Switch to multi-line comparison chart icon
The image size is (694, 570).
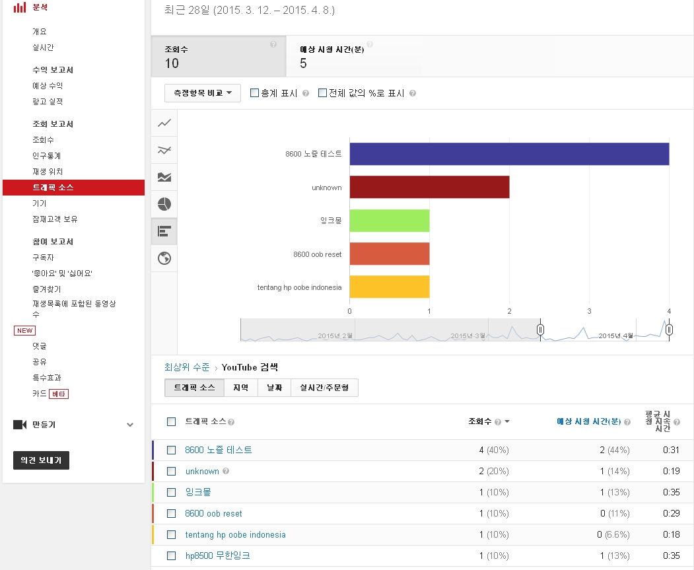pos(164,150)
